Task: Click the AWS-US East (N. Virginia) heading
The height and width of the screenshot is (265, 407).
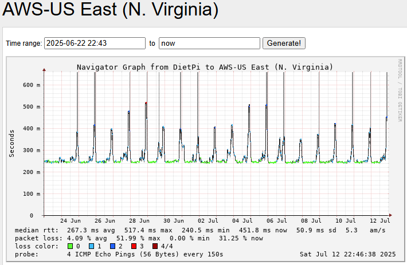Action: [x=110, y=9]
